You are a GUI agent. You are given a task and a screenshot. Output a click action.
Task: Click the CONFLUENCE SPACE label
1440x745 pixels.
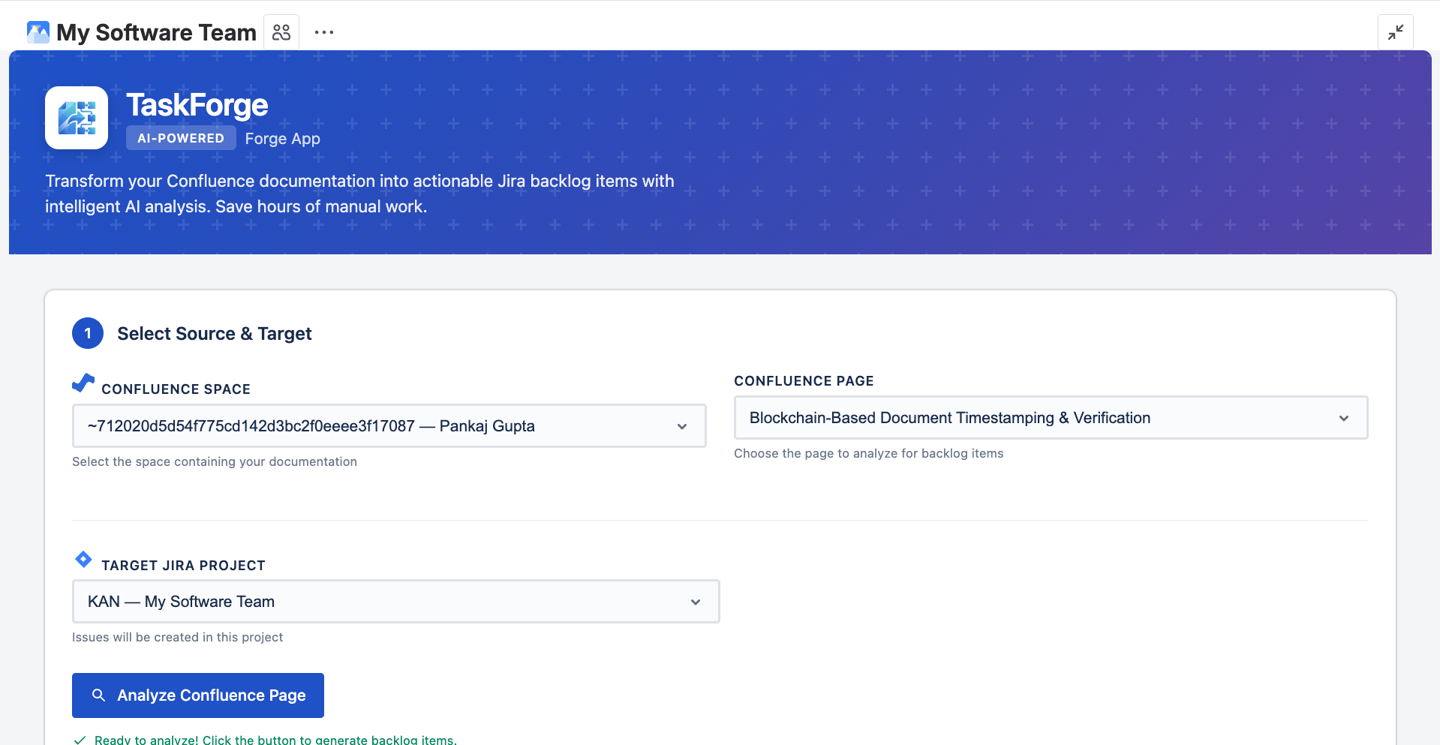[176, 389]
